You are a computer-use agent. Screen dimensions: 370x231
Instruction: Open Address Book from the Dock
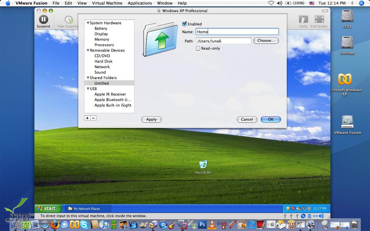click(95, 224)
